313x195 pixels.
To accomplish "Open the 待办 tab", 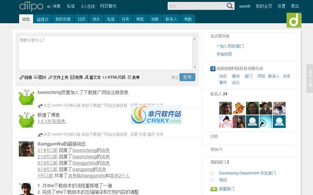I will [x=96, y=19].
